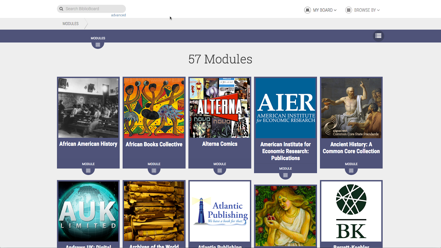The width and height of the screenshot is (441, 248).
Task: Open the BK Berrett-Koehler logo thumbnail
Action: tap(351, 211)
